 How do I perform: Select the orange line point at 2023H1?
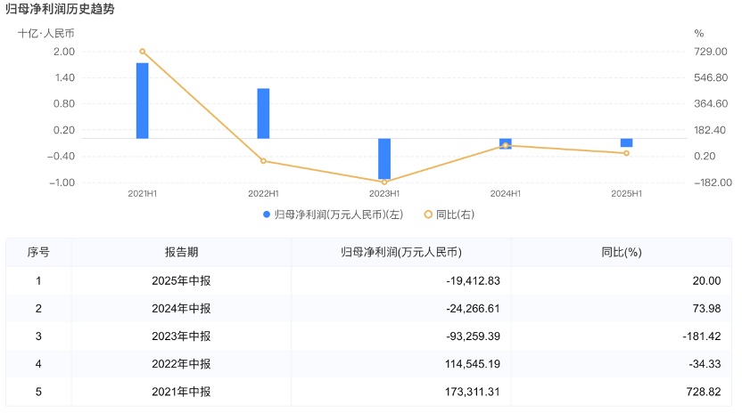pos(384,182)
